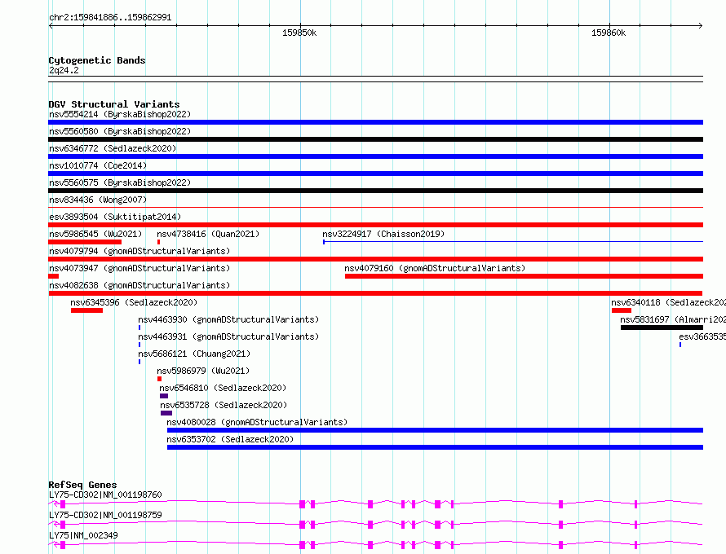The width and height of the screenshot is (726, 554).
Task: Open the LY75|NM_002349 gene label
Action: click(83, 535)
